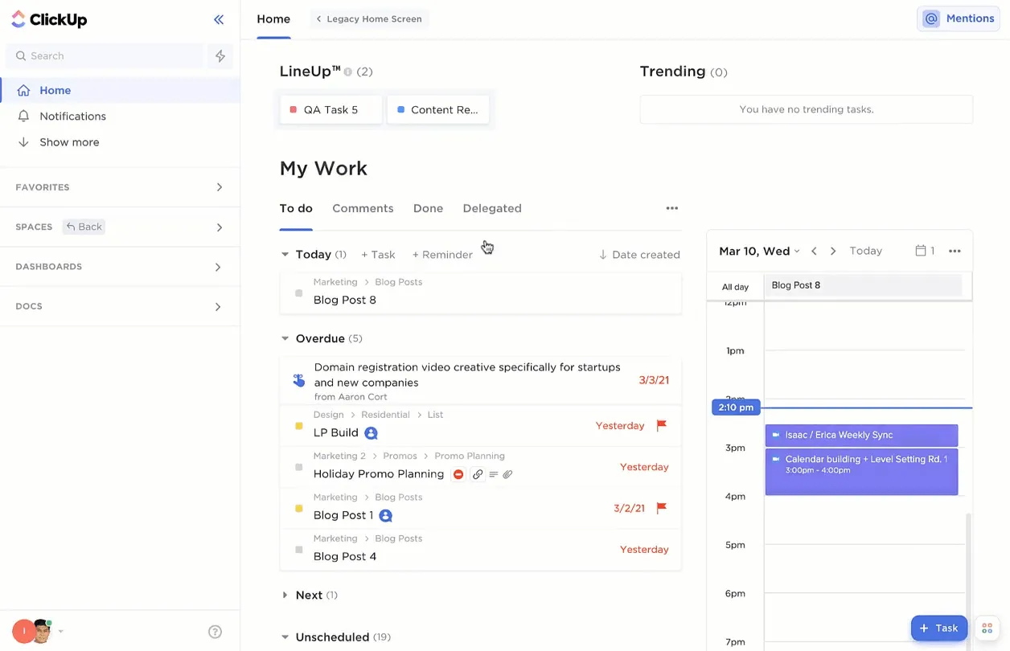Open QA Task 5 LineUp card
This screenshot has width=1010, height=651.
click(331, 109)
